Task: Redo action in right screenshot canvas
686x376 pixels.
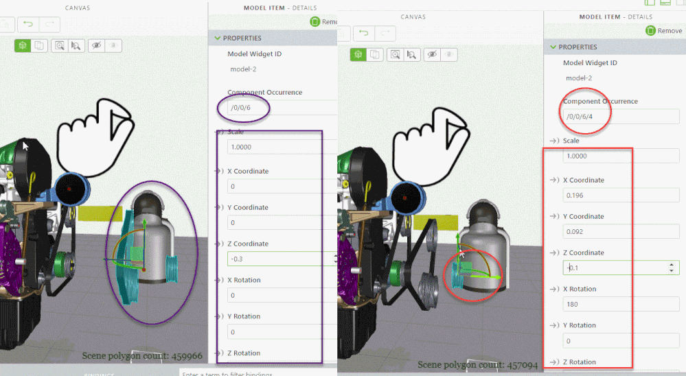Action: 385,33
